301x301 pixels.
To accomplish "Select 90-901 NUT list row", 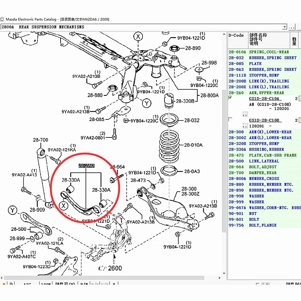I will [264, 214].
